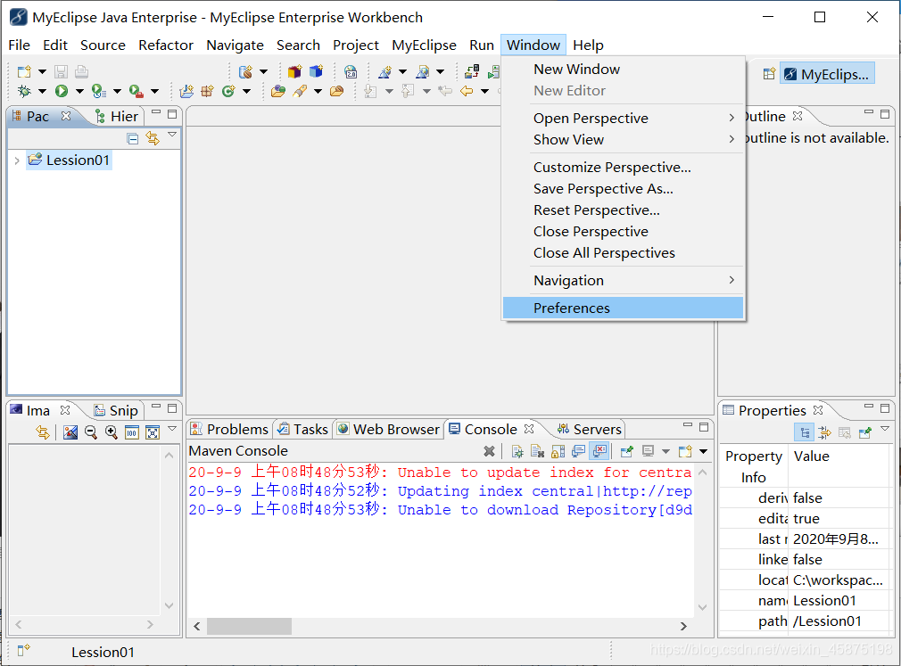The width and height of the screenshot is (901, 666).
Task: Select the MyEclipse perspective button
Action: click(x=827, y=74)
